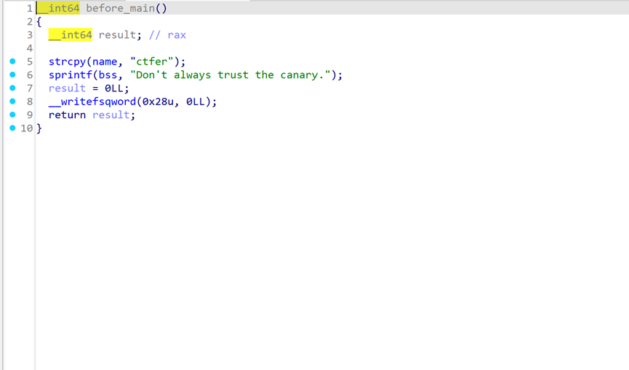
Task: Select the before_main function name
Action: tap(120, 9)
